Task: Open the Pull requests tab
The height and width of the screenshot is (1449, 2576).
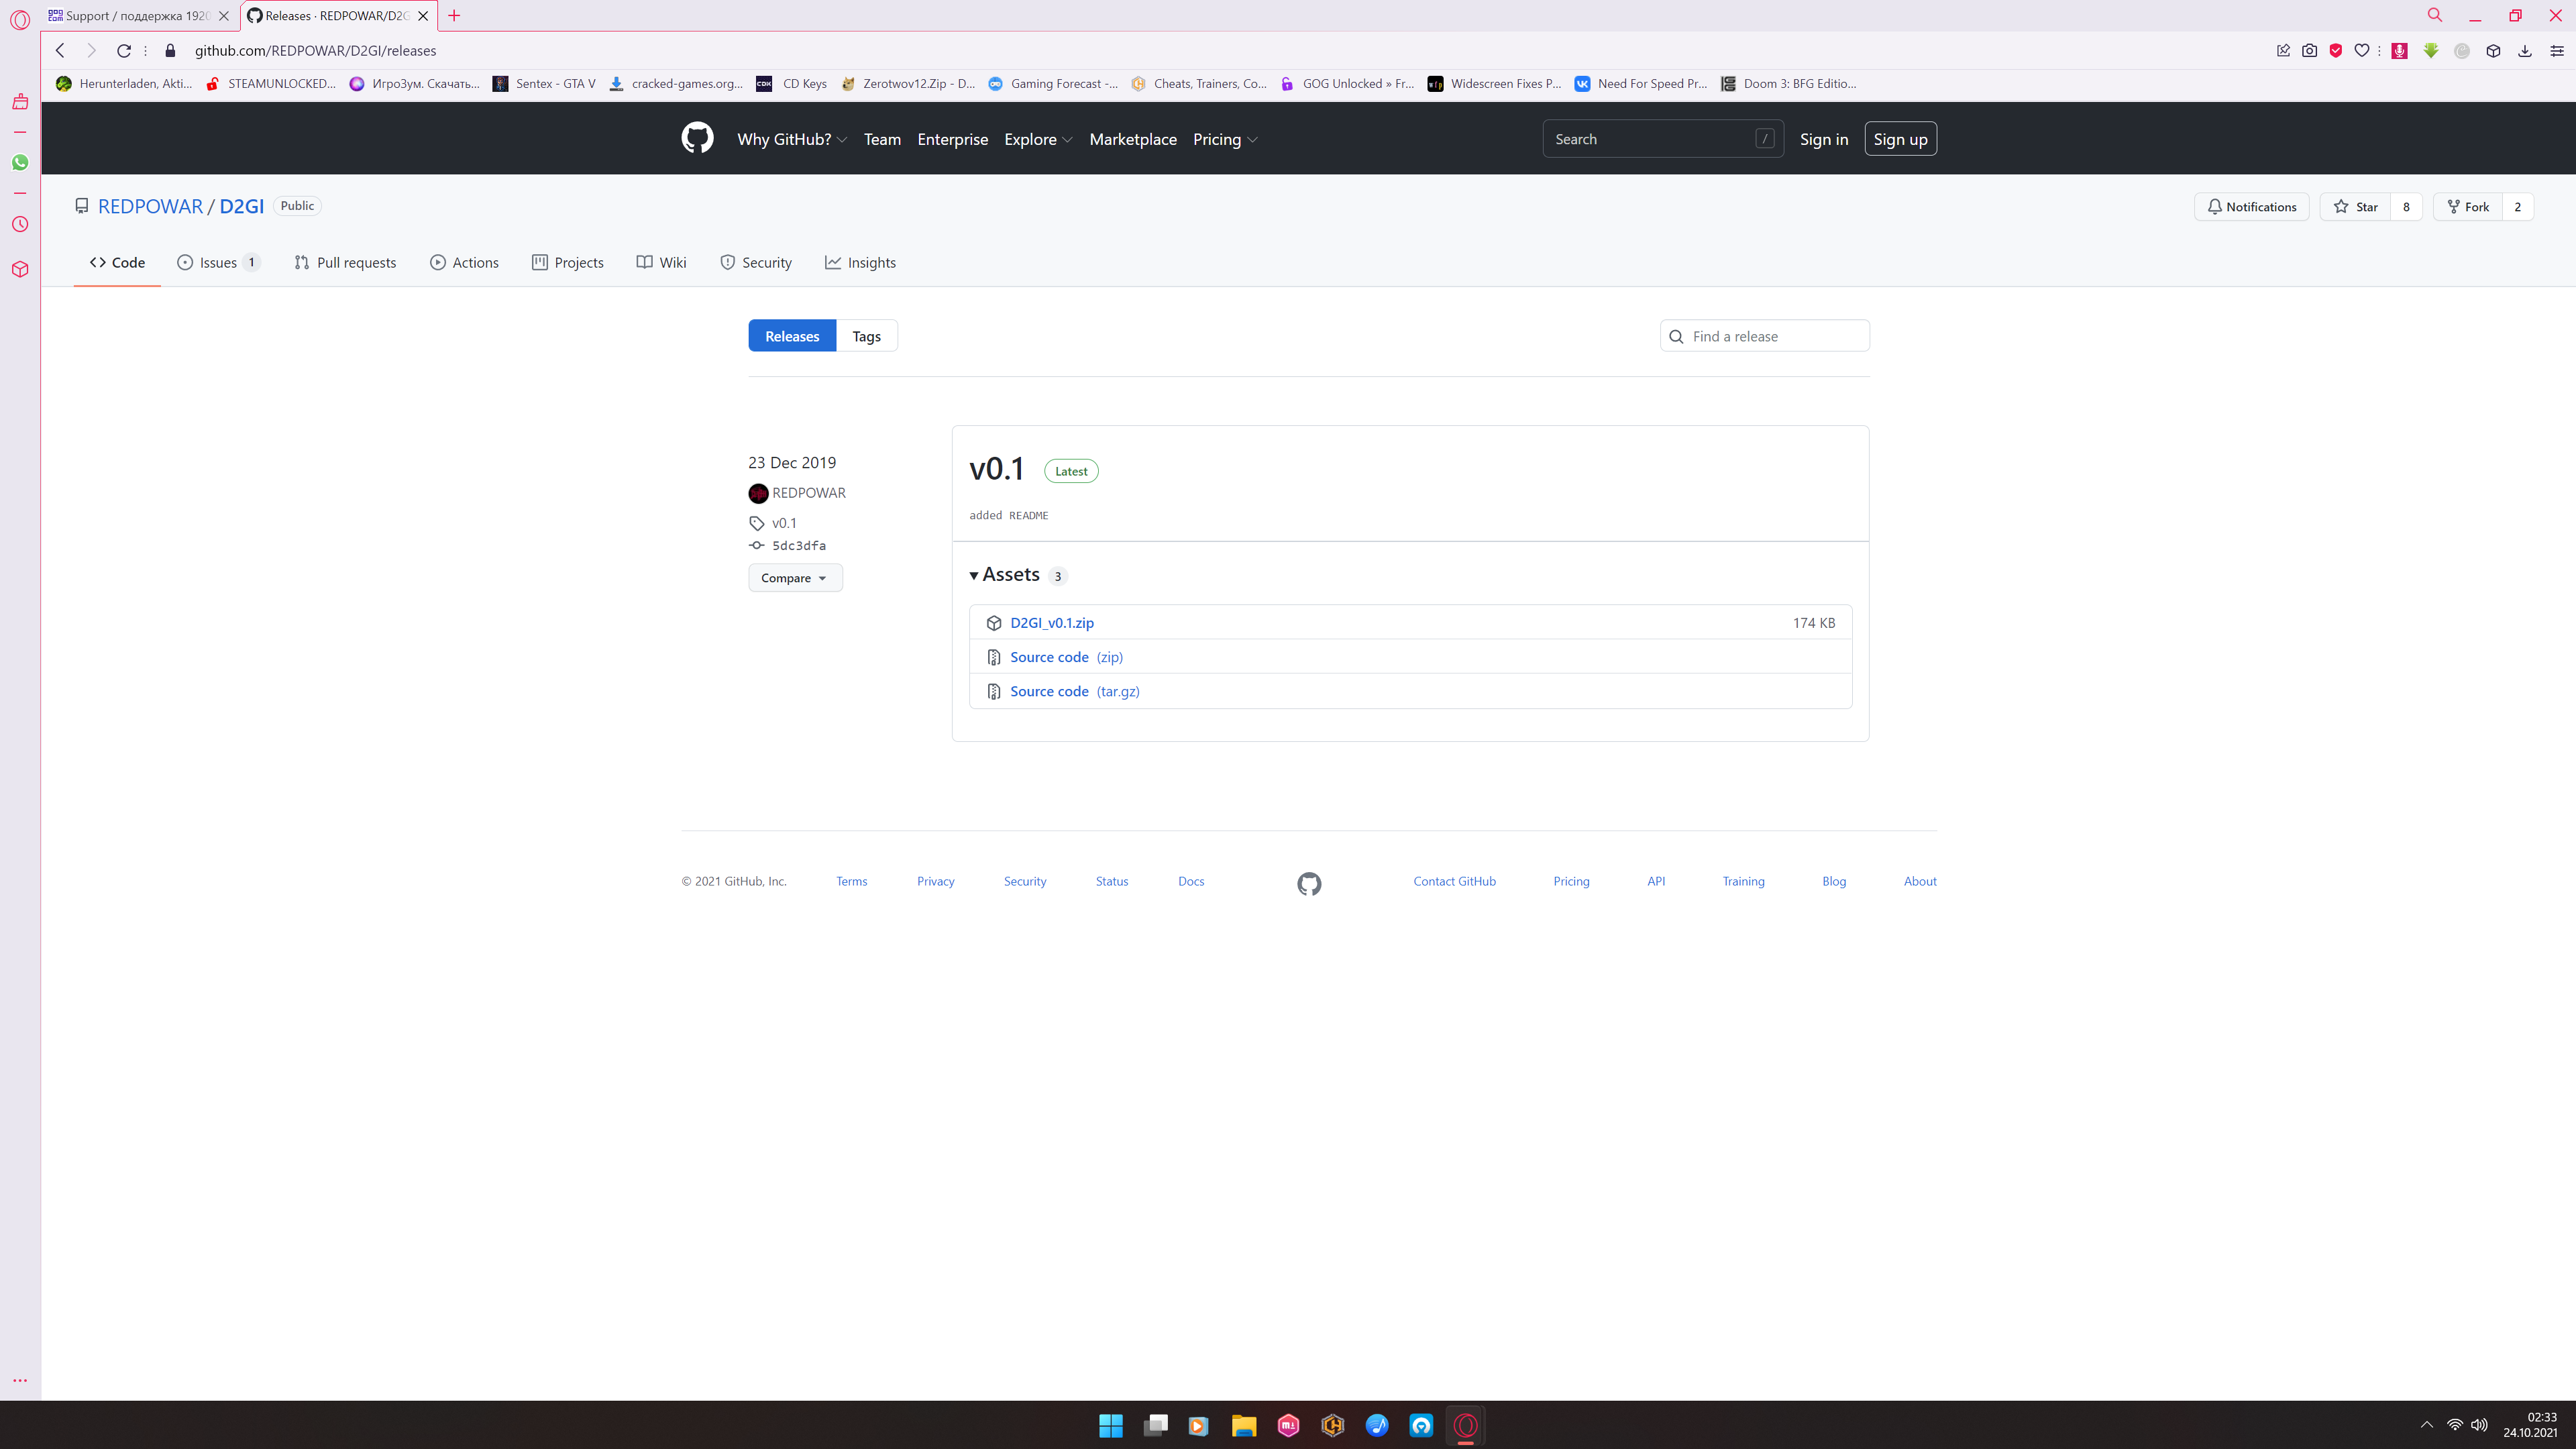Action: 345,262
